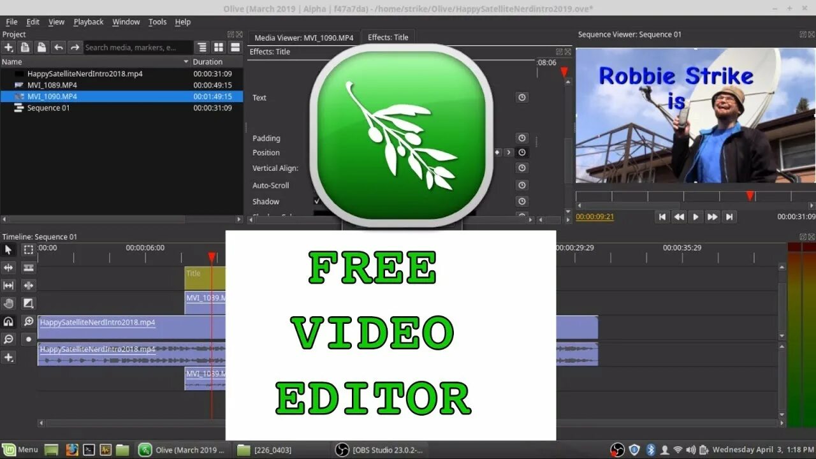The image size is (816, 459).
Task: Click the timeline's red playhead marker
Action: [x=212, y=257]
